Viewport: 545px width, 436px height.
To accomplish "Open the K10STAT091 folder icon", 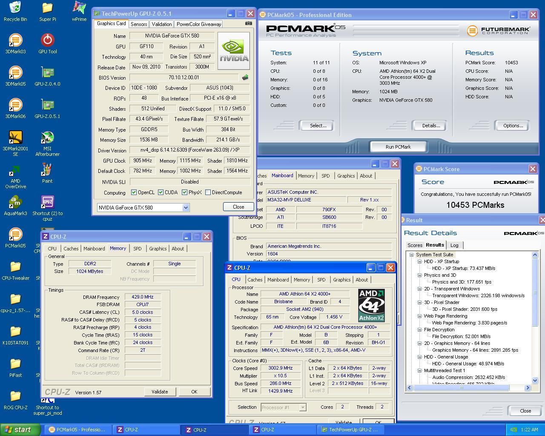I will pos(15,335).
